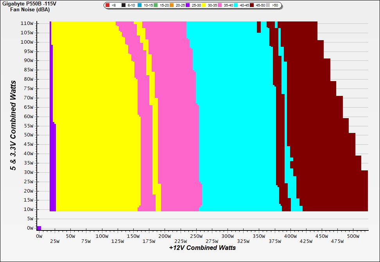Select the yellow 30-35 legend swatch

pyautogui.click(x=204, y=5)
